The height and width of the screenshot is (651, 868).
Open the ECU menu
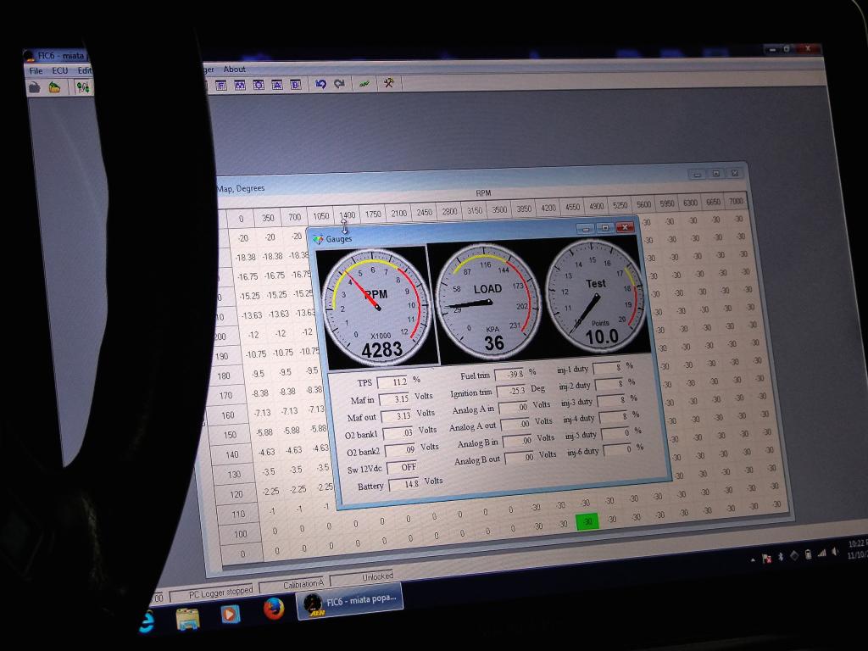point(60,71)
